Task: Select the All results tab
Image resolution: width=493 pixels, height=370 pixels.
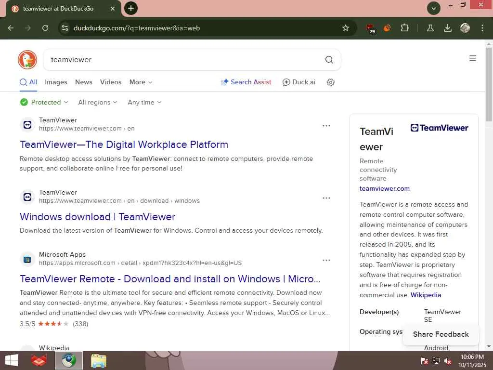Action: point(28,82)
